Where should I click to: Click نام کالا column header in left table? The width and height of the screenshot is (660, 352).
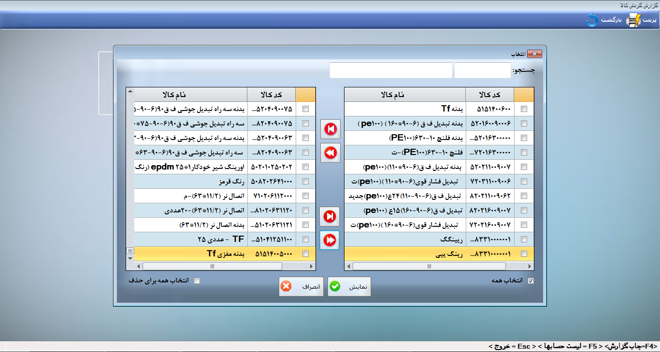(x=190, y=94)
